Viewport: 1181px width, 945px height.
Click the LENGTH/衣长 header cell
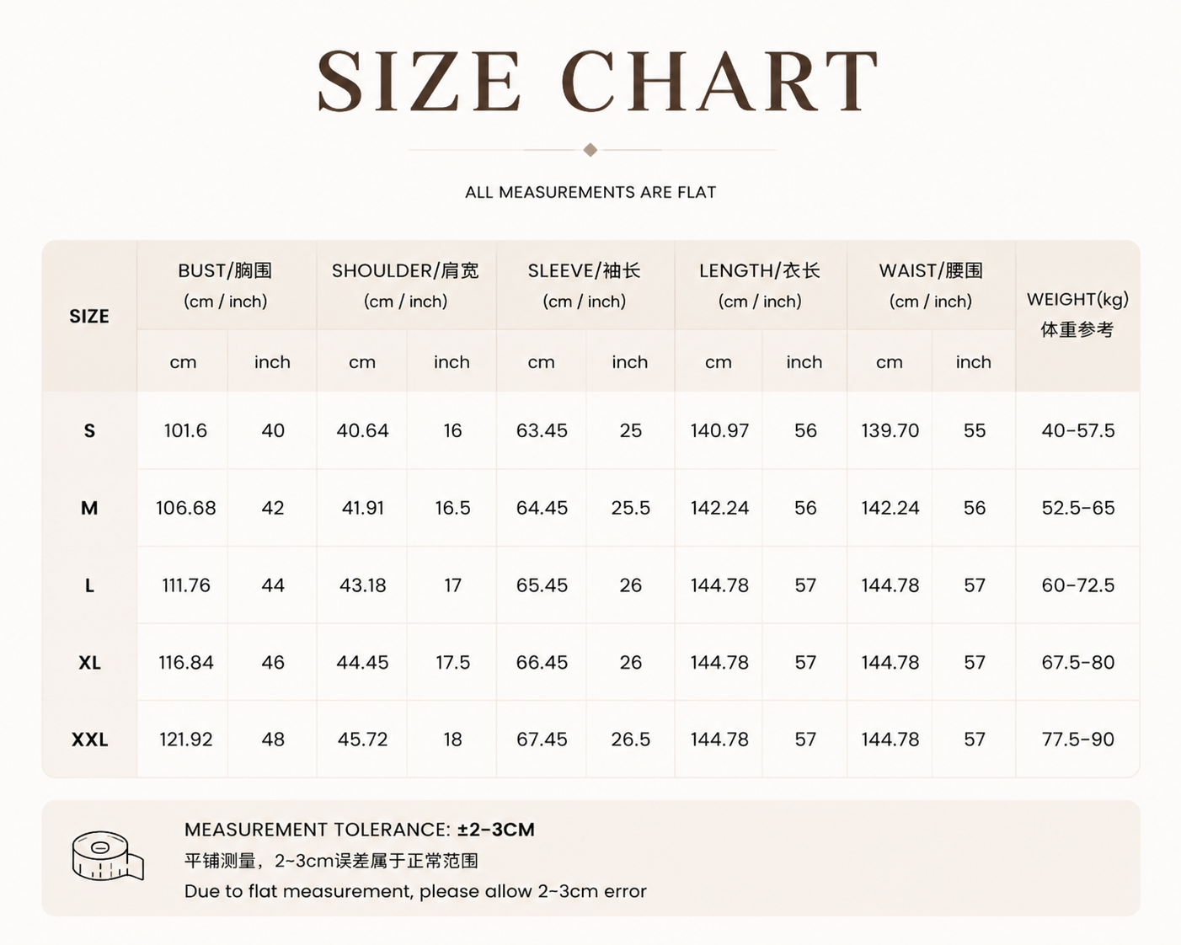point(760,286)
